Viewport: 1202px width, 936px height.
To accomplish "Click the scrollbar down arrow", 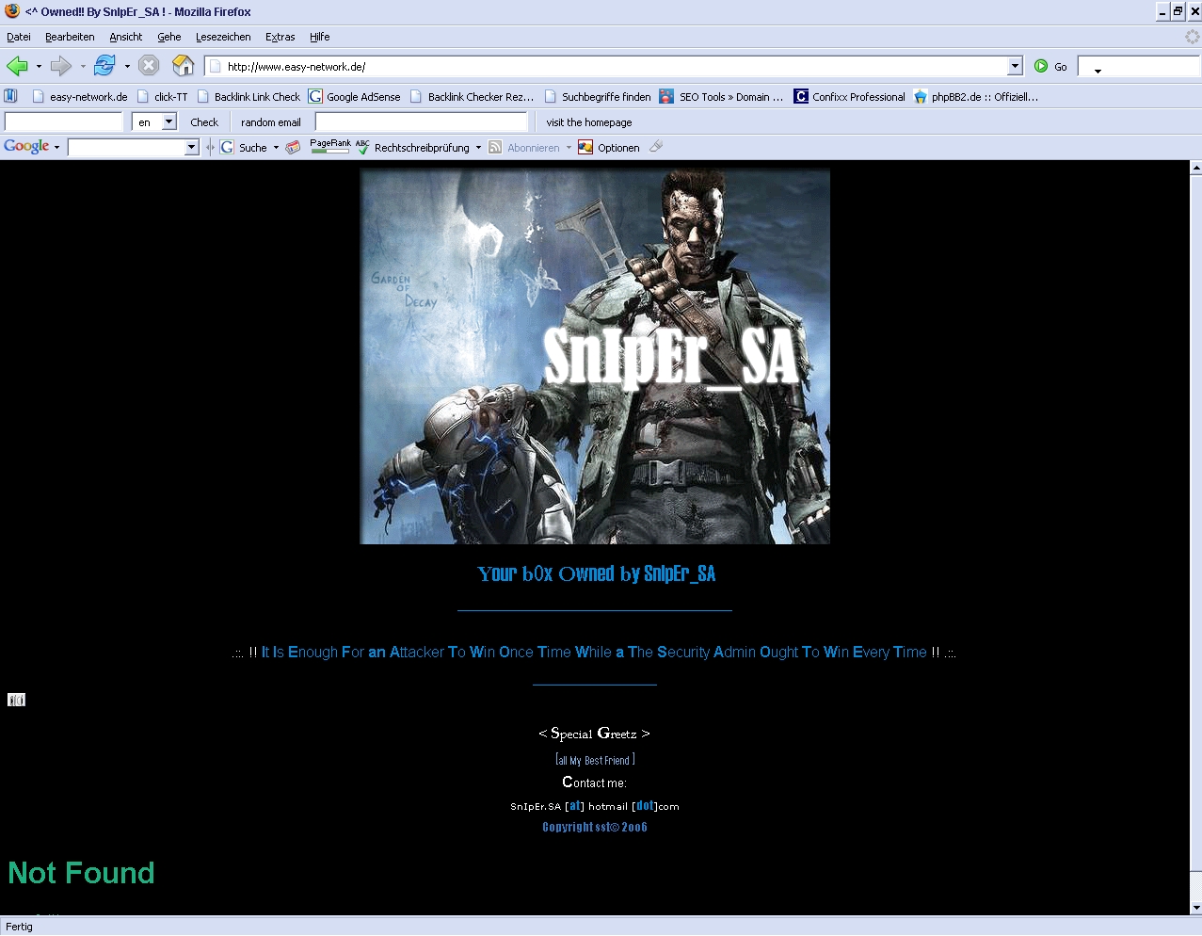I will click(x=1195, y=908).
